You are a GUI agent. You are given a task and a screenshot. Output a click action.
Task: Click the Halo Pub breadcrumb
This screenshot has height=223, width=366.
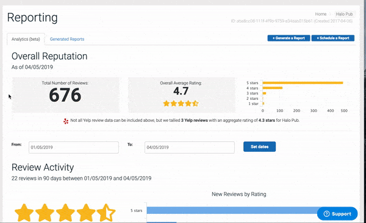coord(344,14)
